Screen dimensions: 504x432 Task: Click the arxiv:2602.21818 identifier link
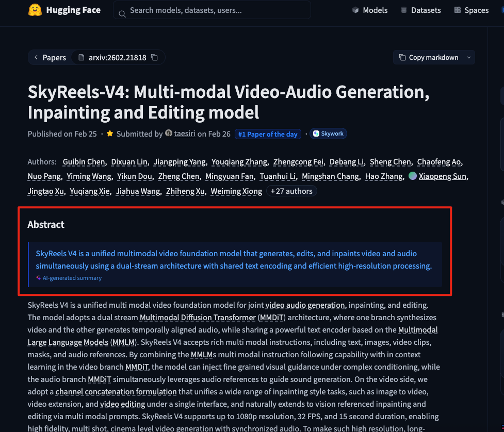tap(117, 58)
